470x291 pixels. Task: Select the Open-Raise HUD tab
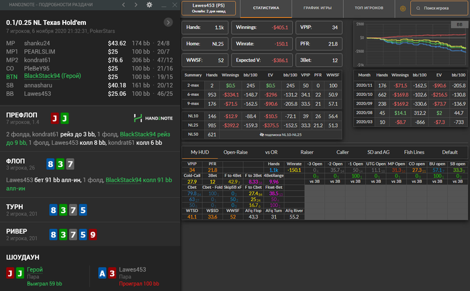pyautogui.click(x=235, y=152)
